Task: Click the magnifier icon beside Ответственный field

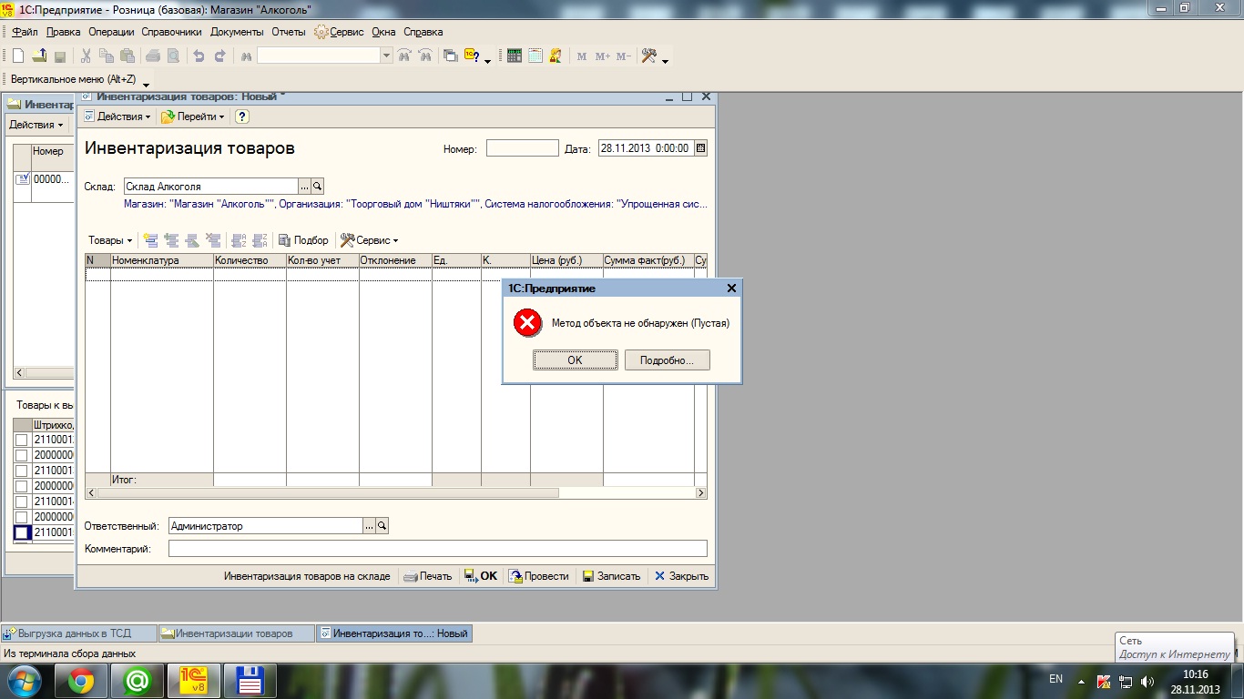Action: pyautogui.click(x=382, y=526)
